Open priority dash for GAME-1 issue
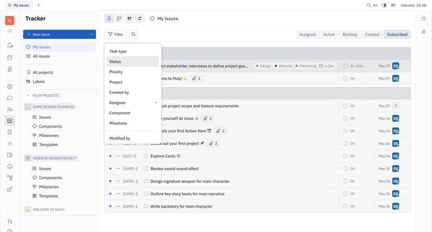The image size is (432, 232). [x=118, y=207]
